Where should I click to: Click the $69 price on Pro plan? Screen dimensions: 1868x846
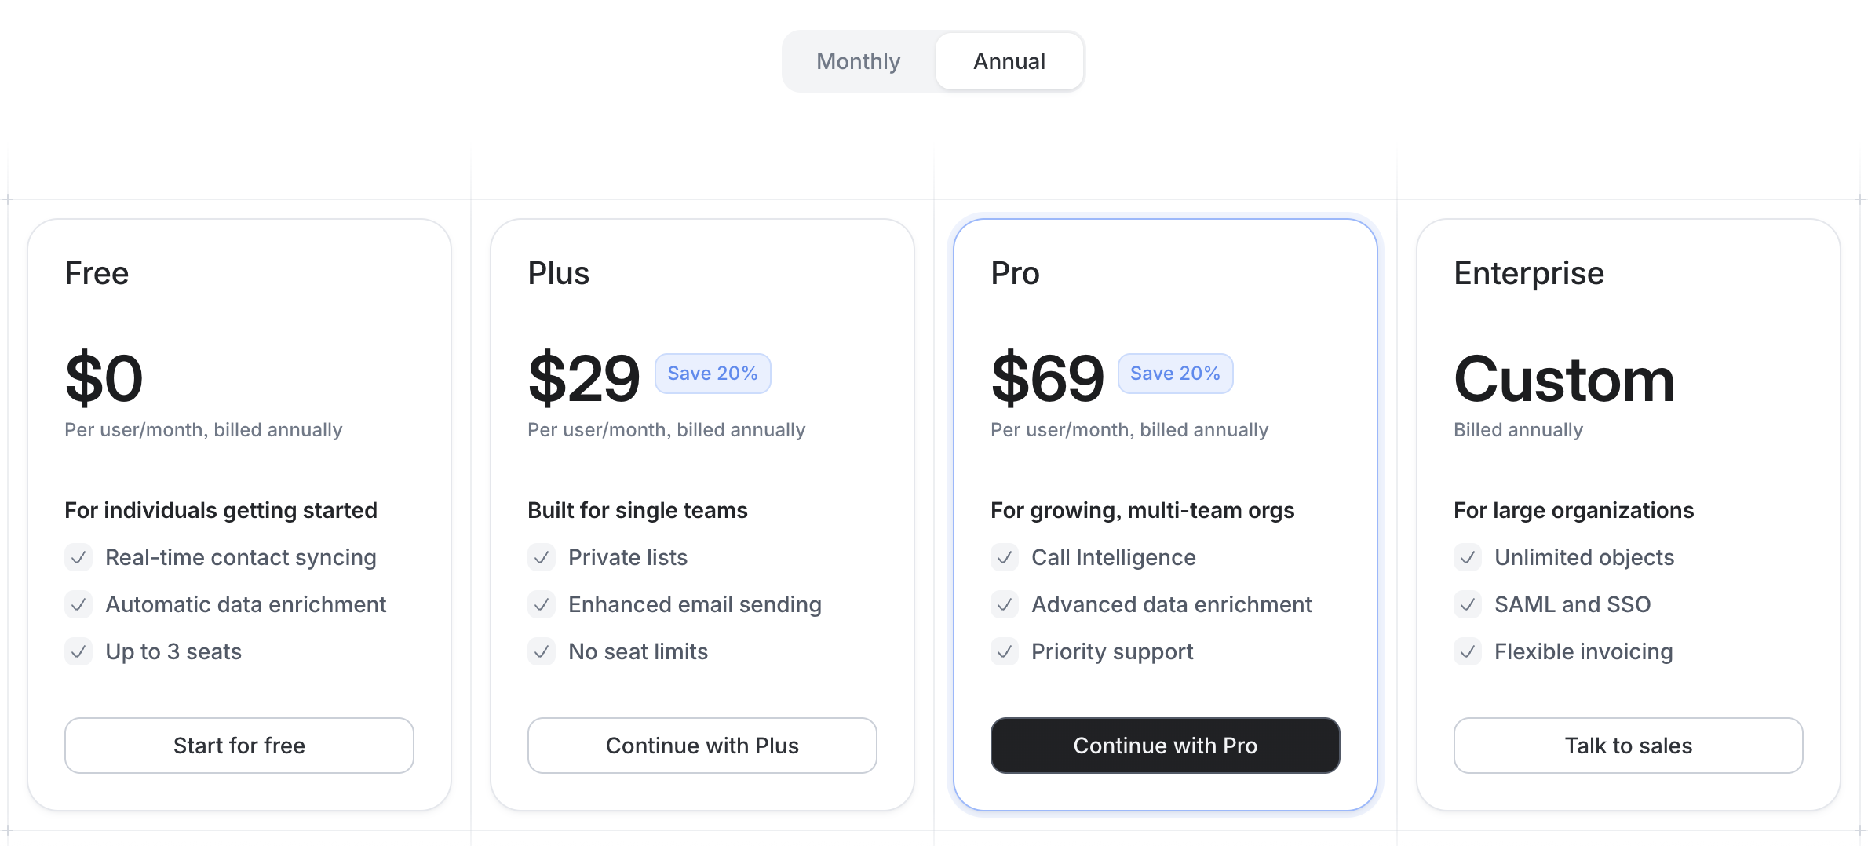[1047, 377]
